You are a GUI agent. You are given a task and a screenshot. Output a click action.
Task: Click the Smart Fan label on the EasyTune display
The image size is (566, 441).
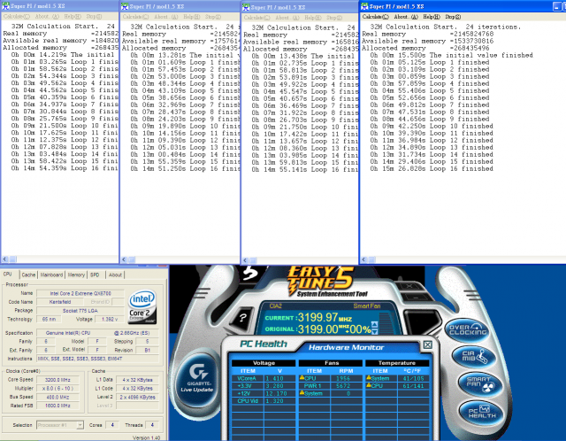pyautogui.click(x=367, y=306)
